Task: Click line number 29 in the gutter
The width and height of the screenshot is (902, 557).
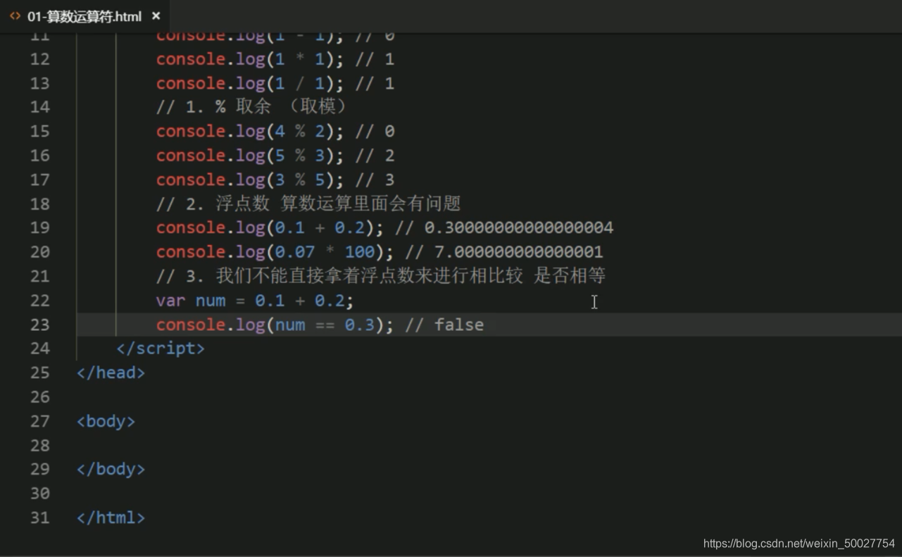Action: [x=40, y=469]
